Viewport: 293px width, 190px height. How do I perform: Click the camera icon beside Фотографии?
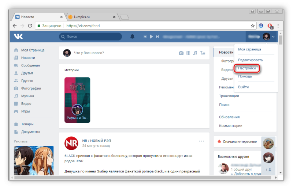pyautogui.click(x=16, y=88)
